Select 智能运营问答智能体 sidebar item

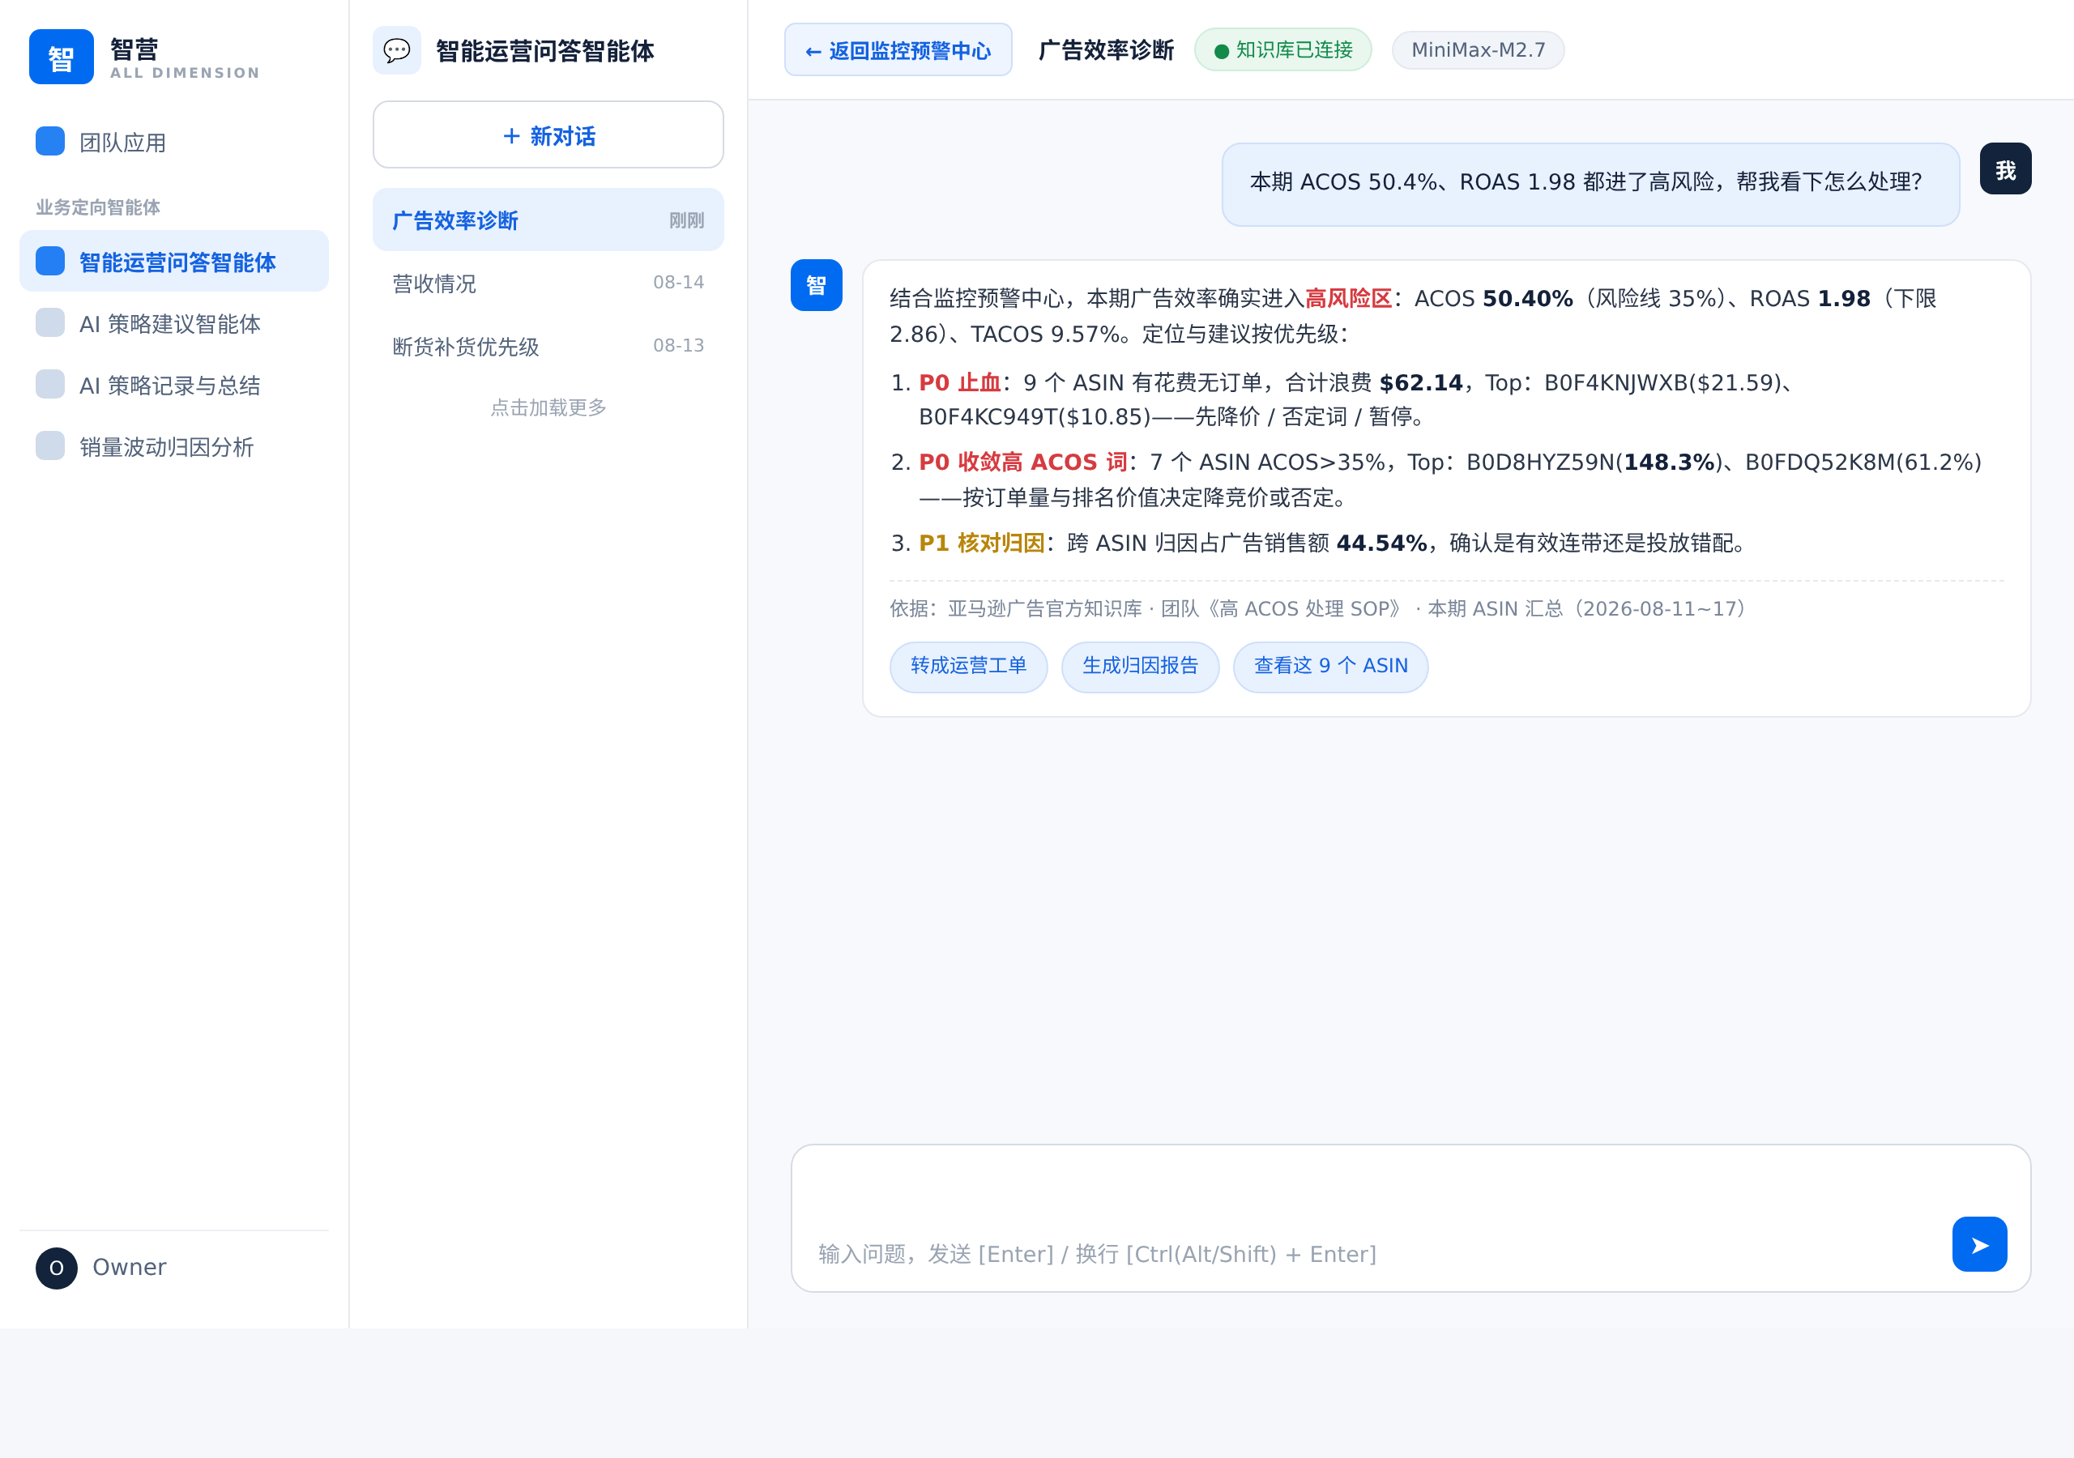(174, 261)
